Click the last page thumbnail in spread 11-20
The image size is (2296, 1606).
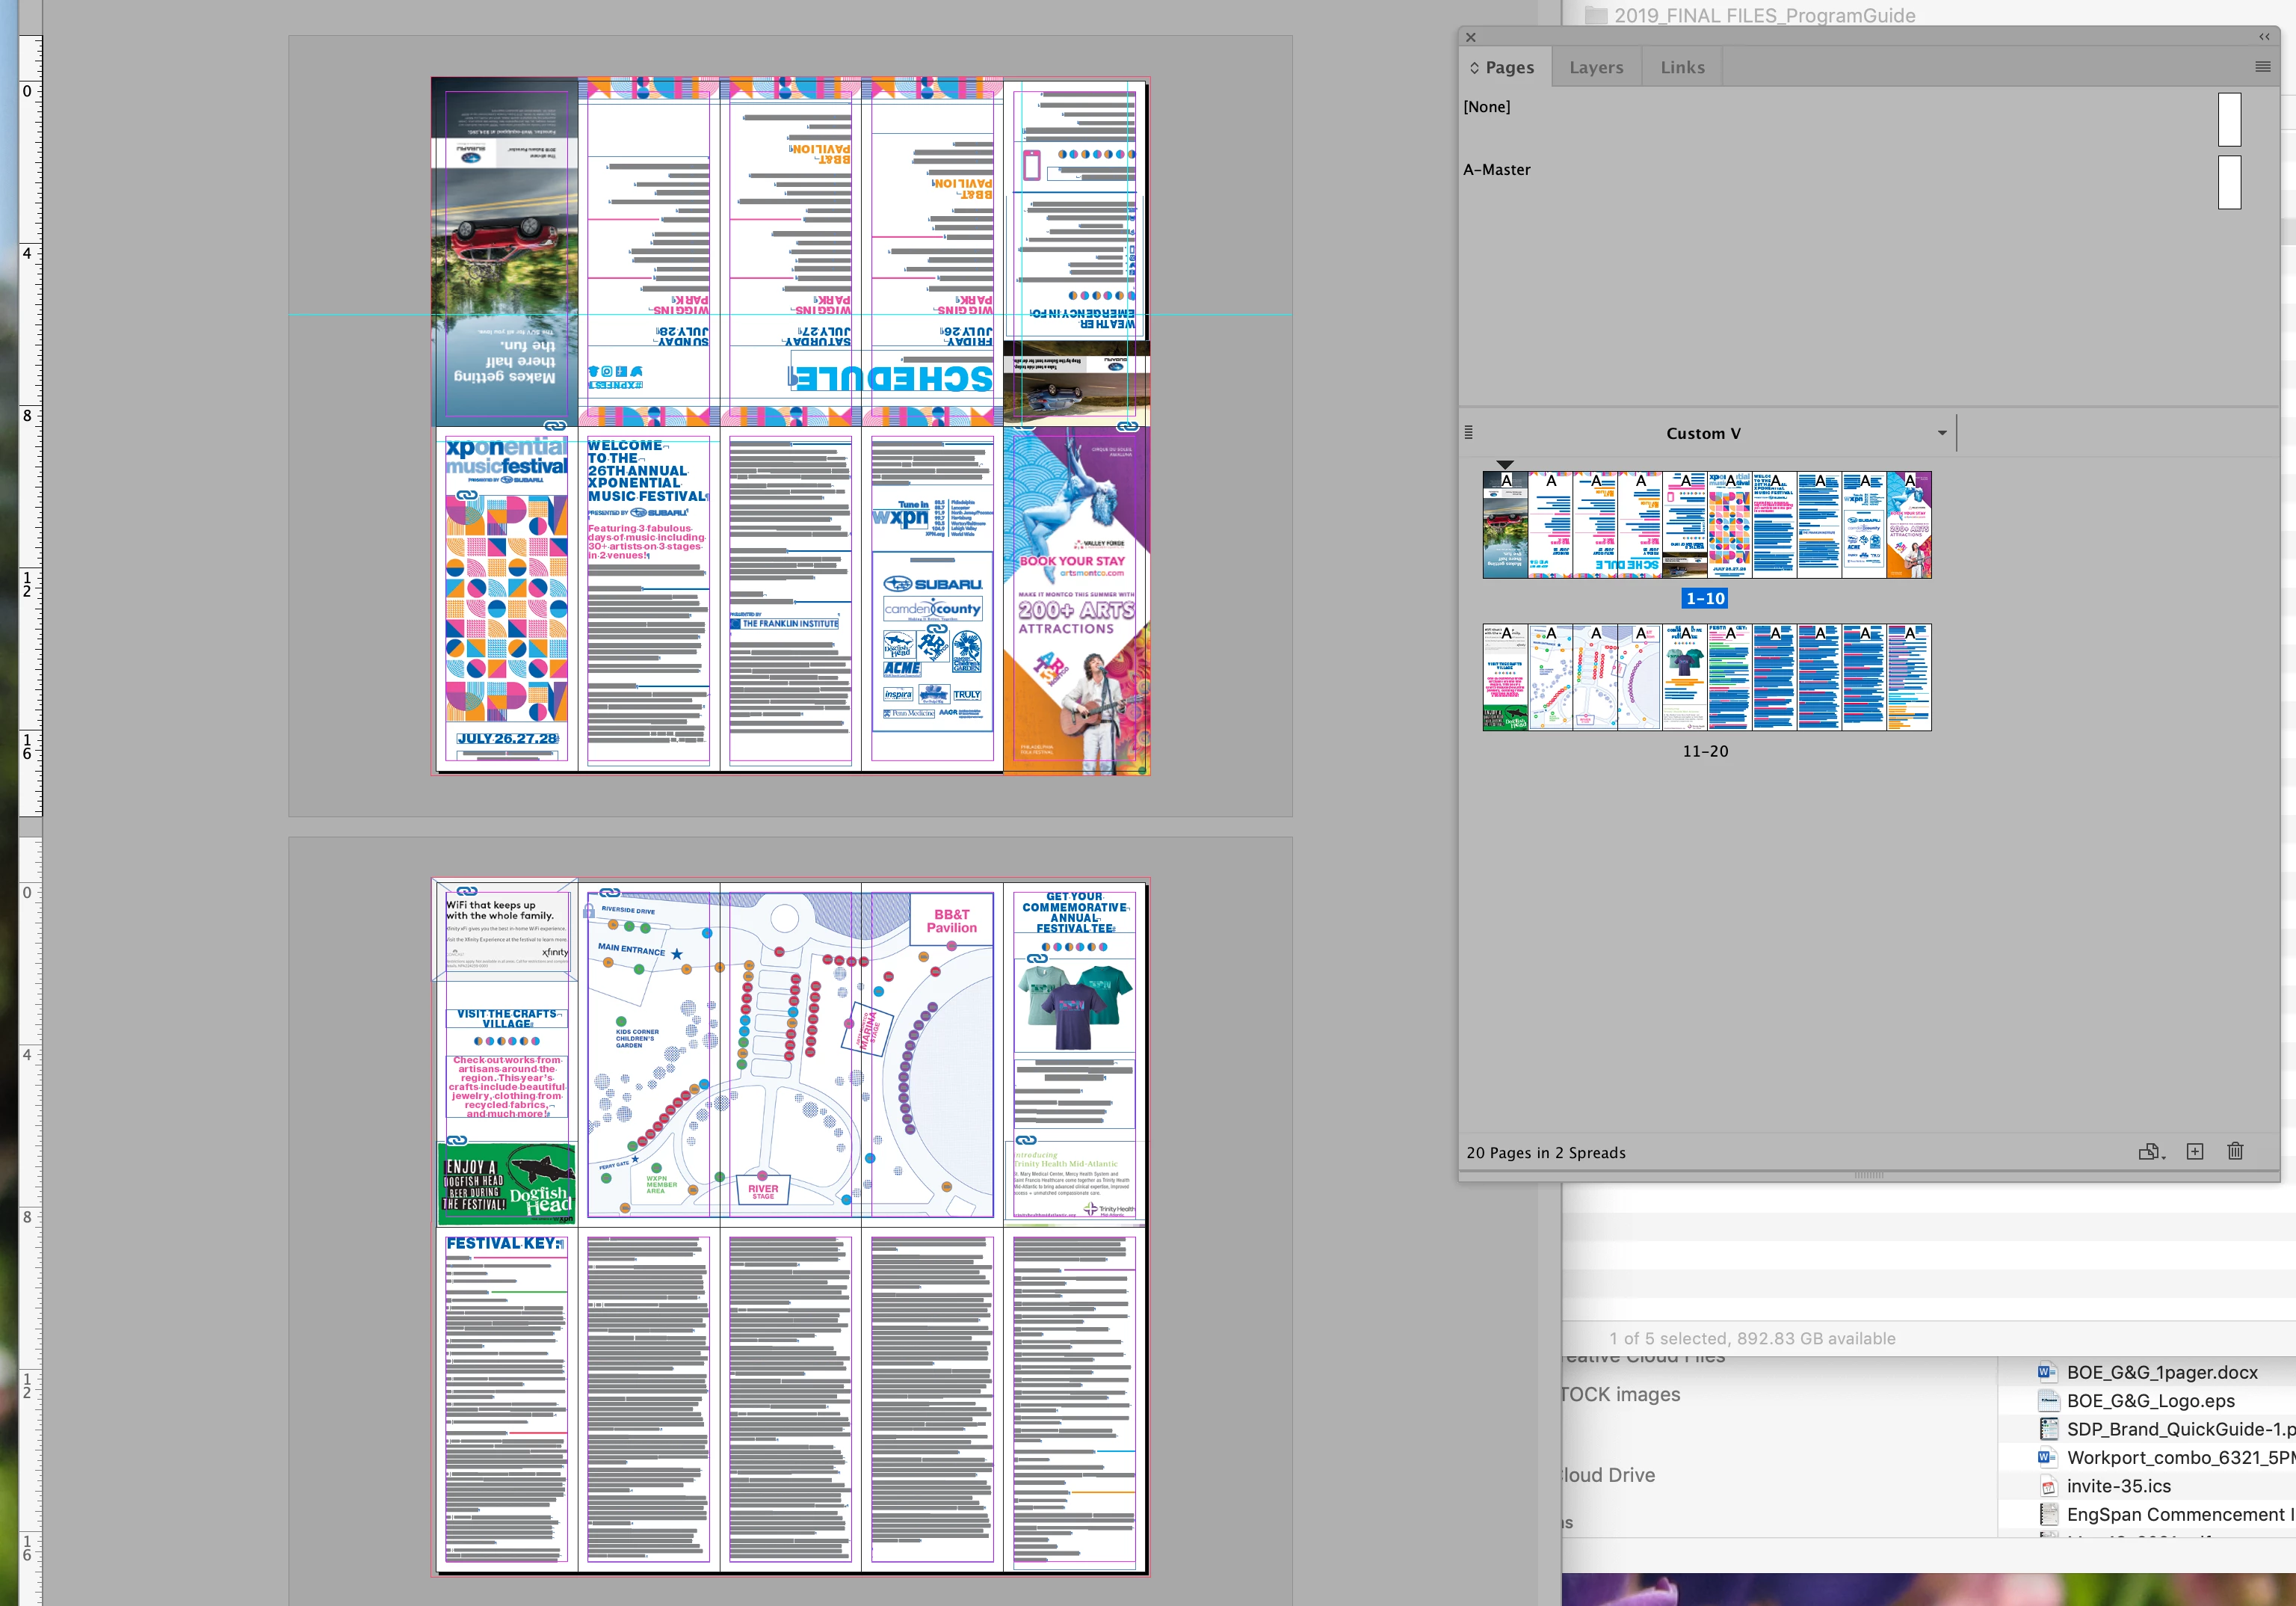tap(1909, 677)
